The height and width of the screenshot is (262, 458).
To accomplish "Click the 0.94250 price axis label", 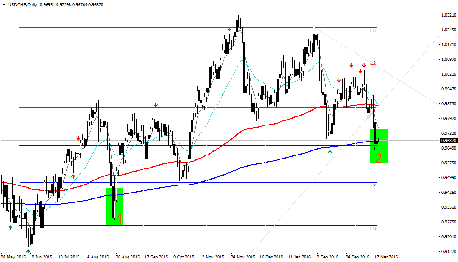I will pyautogui.click(x=449, y=192).
